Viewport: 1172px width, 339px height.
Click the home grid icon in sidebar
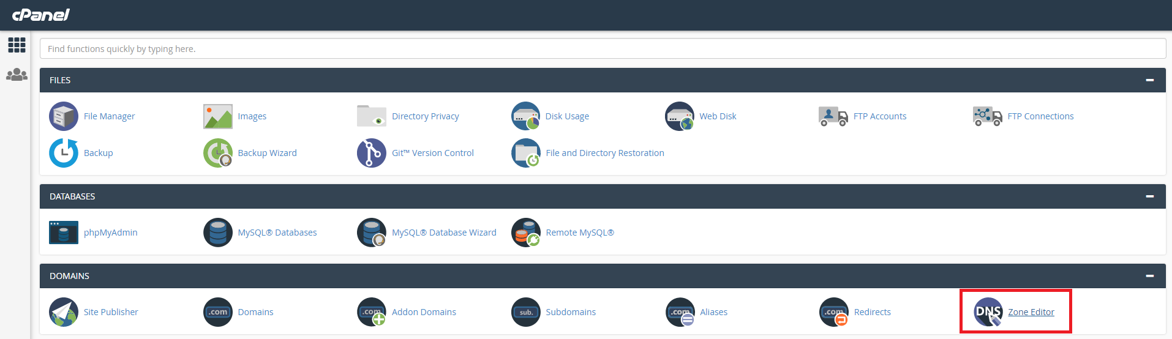pos(17,45)
